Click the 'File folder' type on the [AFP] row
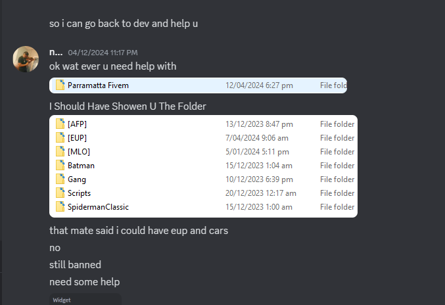 (x=337, y=124)
